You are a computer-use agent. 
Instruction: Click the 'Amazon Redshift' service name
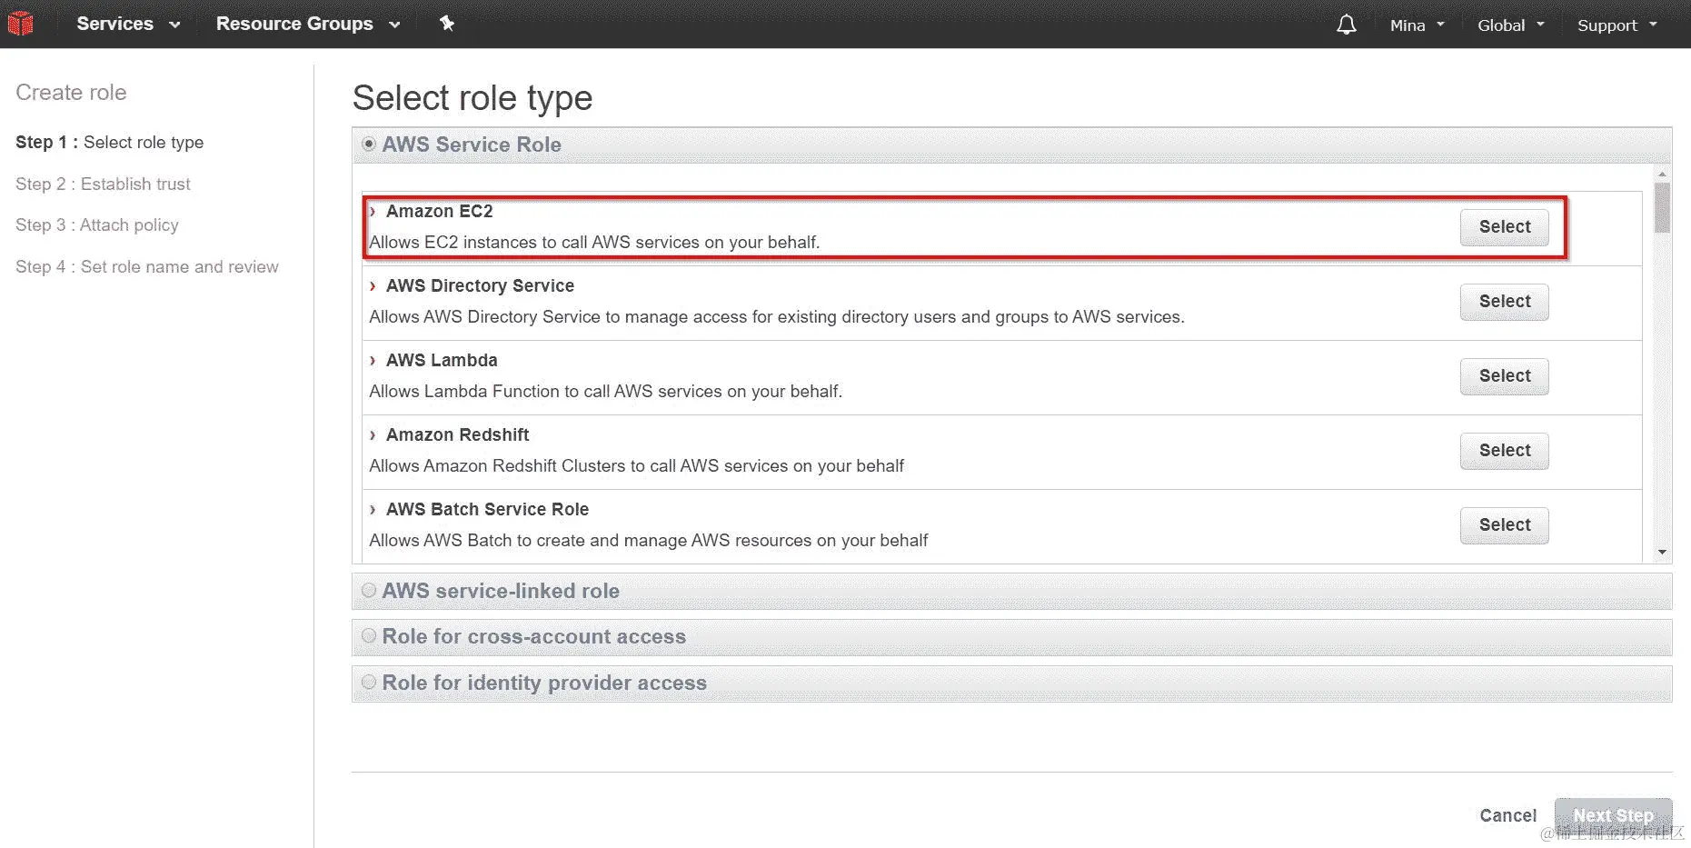click(x=457, y=434)
